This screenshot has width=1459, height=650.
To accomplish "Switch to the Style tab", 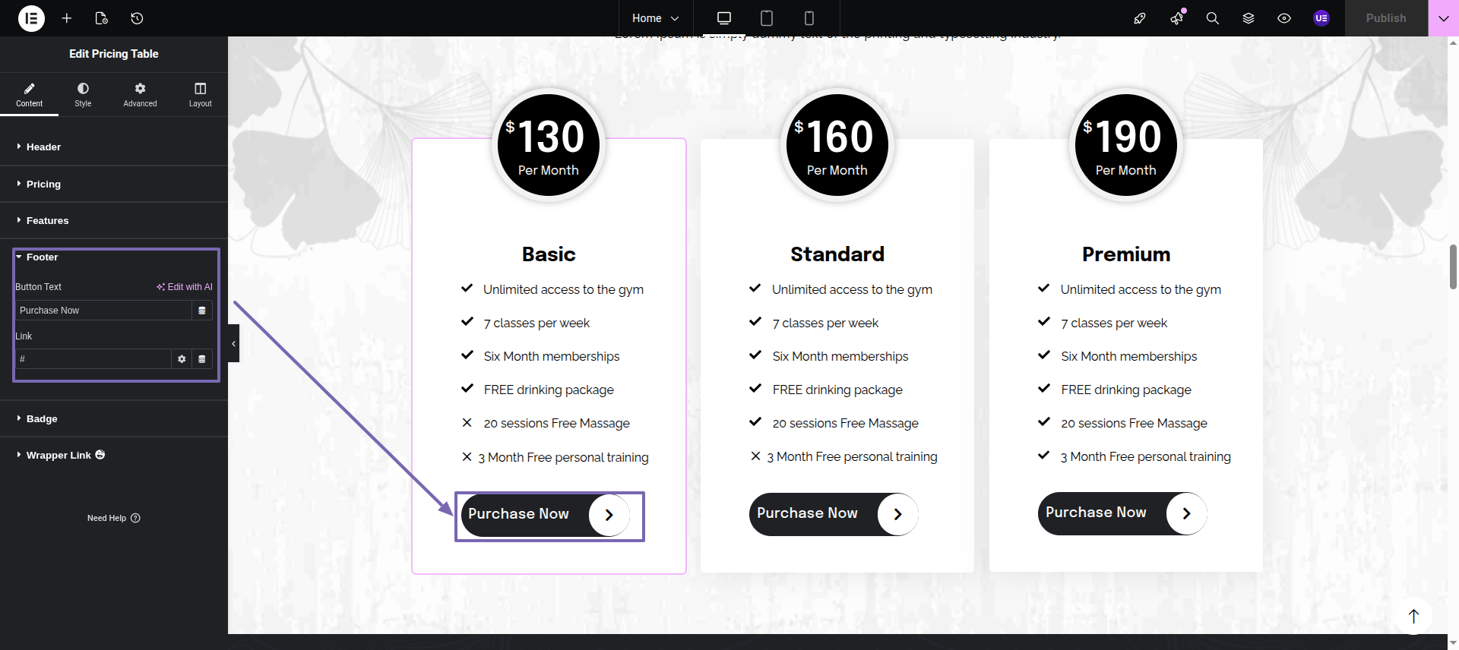I will coord(83,95).
